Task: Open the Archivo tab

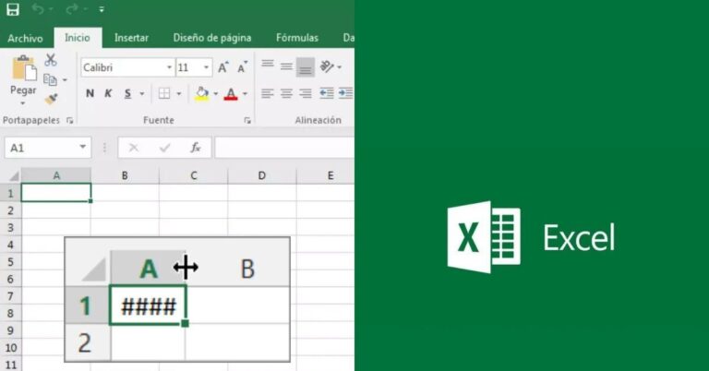Action: click(x=25, y=39)
